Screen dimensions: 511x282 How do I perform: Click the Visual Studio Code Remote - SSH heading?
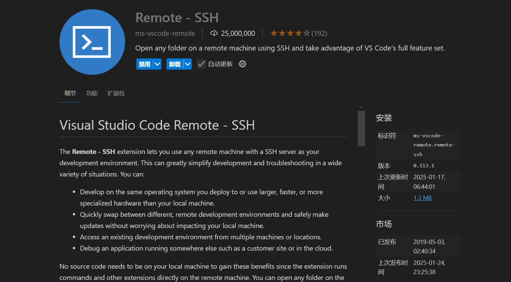(x=157, y=125)
